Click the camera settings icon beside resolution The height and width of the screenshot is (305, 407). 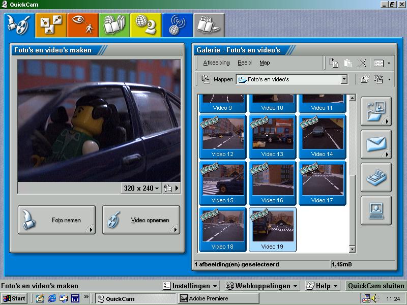pos(168,188)
